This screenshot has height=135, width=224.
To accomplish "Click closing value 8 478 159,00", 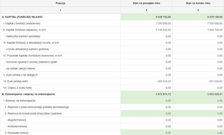I will coord(215,17).
